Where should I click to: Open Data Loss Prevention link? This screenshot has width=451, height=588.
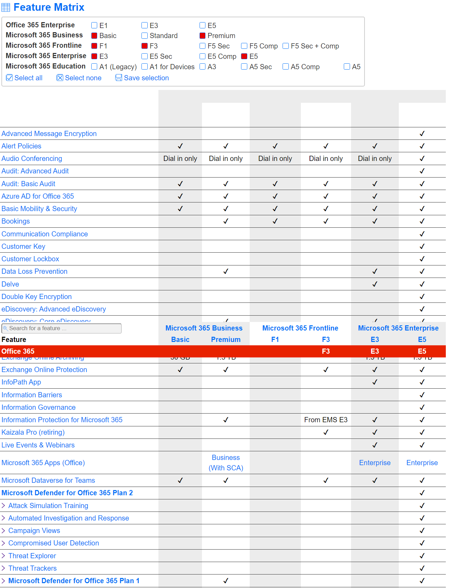35,271
